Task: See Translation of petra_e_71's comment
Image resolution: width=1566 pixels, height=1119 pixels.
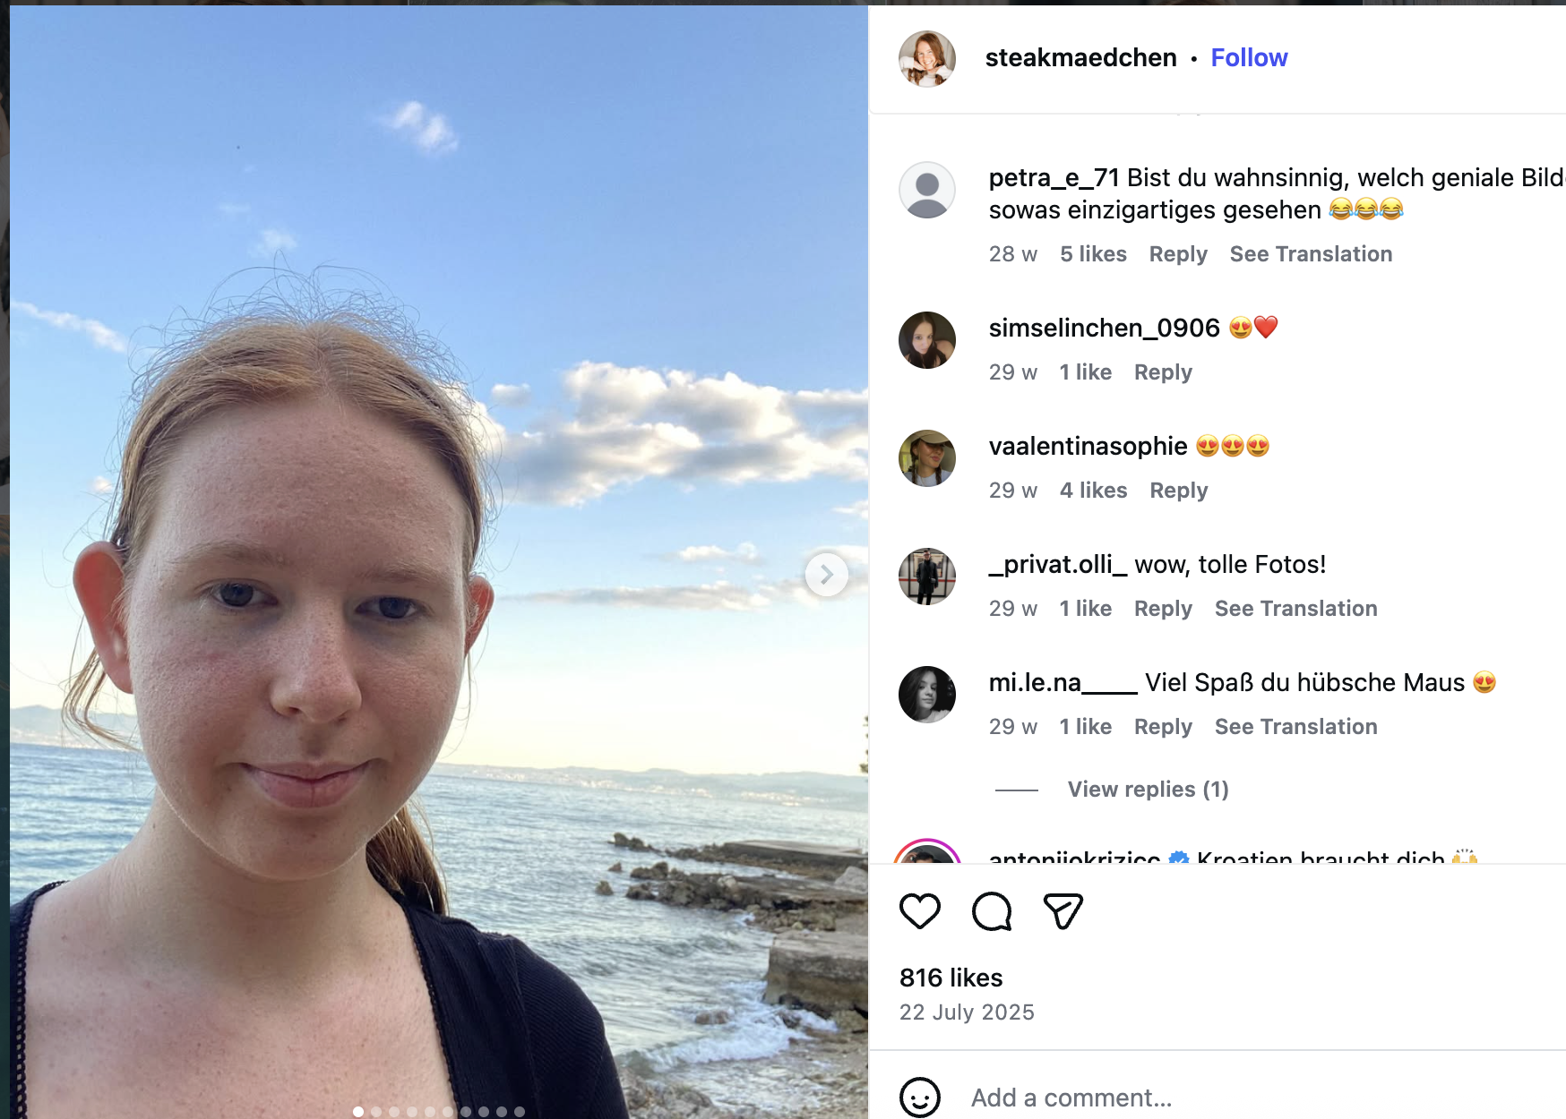Action: (1311, 254)
